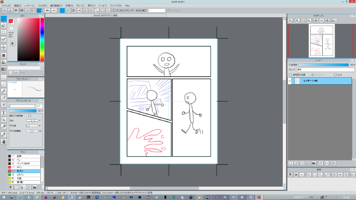Zoom in using Navigator magnifier icon
This screenshot has width=356, height=200.
coord(297,21)
